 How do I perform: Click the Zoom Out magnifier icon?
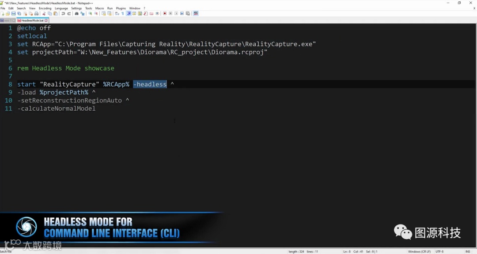(x=96, y=13)
